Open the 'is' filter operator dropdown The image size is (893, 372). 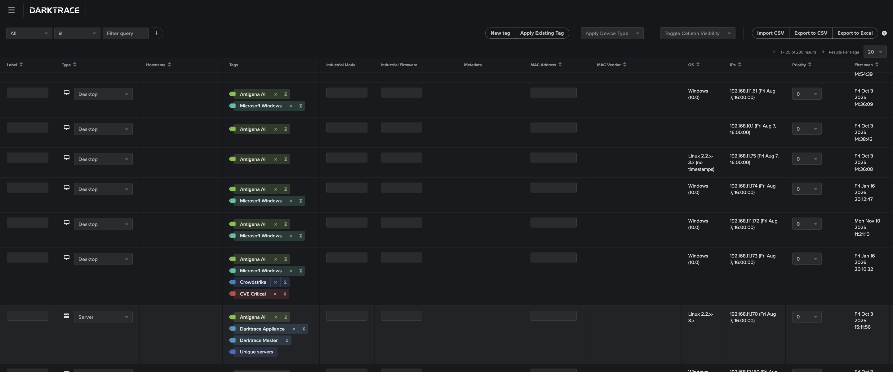click(77, 33)
